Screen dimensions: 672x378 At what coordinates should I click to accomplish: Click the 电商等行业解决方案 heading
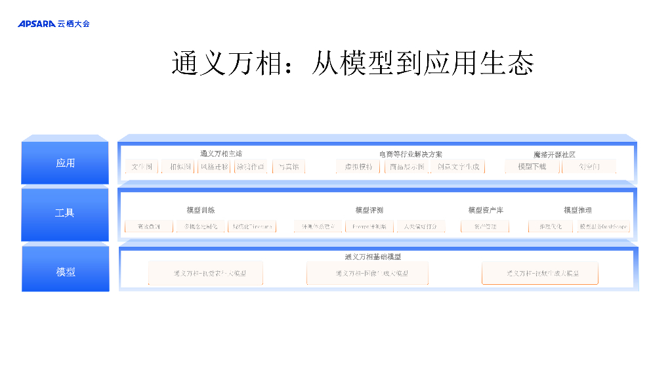point(411,154)
